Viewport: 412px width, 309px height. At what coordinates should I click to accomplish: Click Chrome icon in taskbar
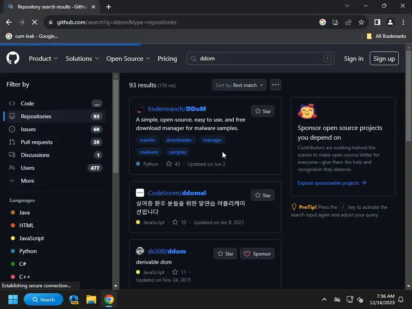[109, 299]
